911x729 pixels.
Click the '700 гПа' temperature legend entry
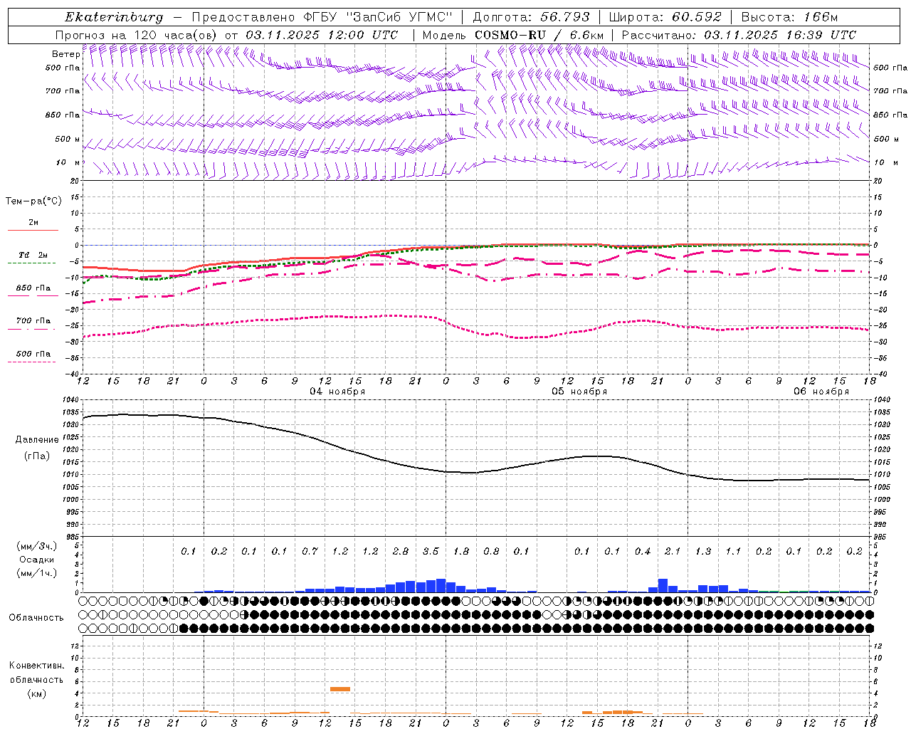(33, 321)
